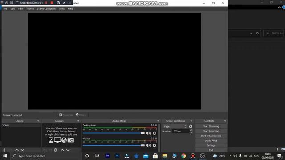
Task: Take a Bandicam screenshot with the camera icon
Action: 58,3
